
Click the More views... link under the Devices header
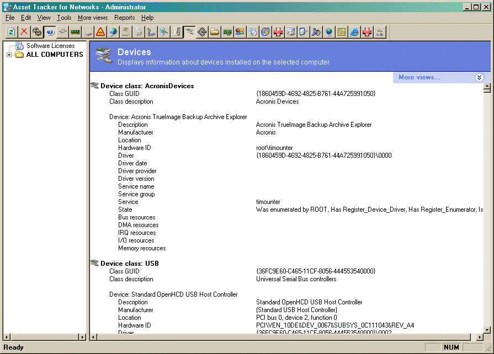(x=419, y=77)
